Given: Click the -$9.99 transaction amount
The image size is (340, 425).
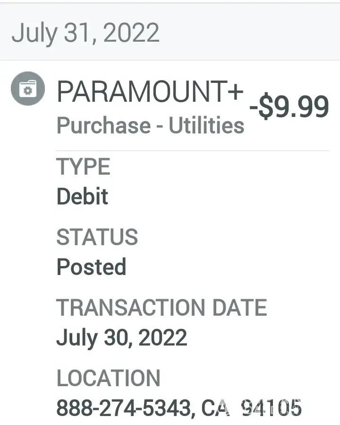Looking at the screenshot, I should click(289, 107).
